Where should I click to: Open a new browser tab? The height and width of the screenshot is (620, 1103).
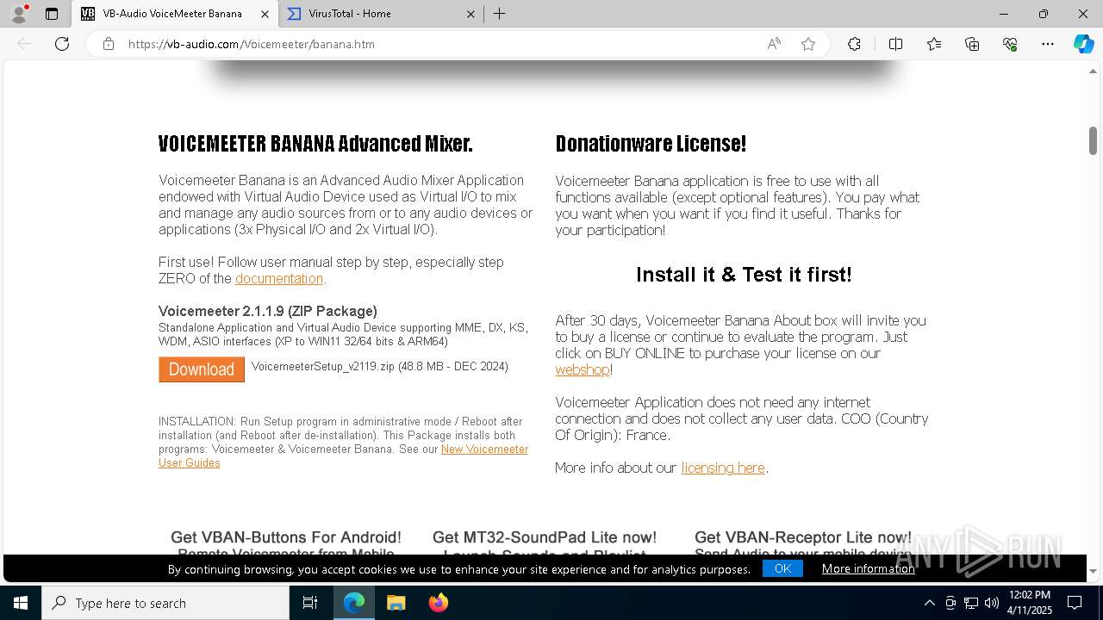point(499,14)
